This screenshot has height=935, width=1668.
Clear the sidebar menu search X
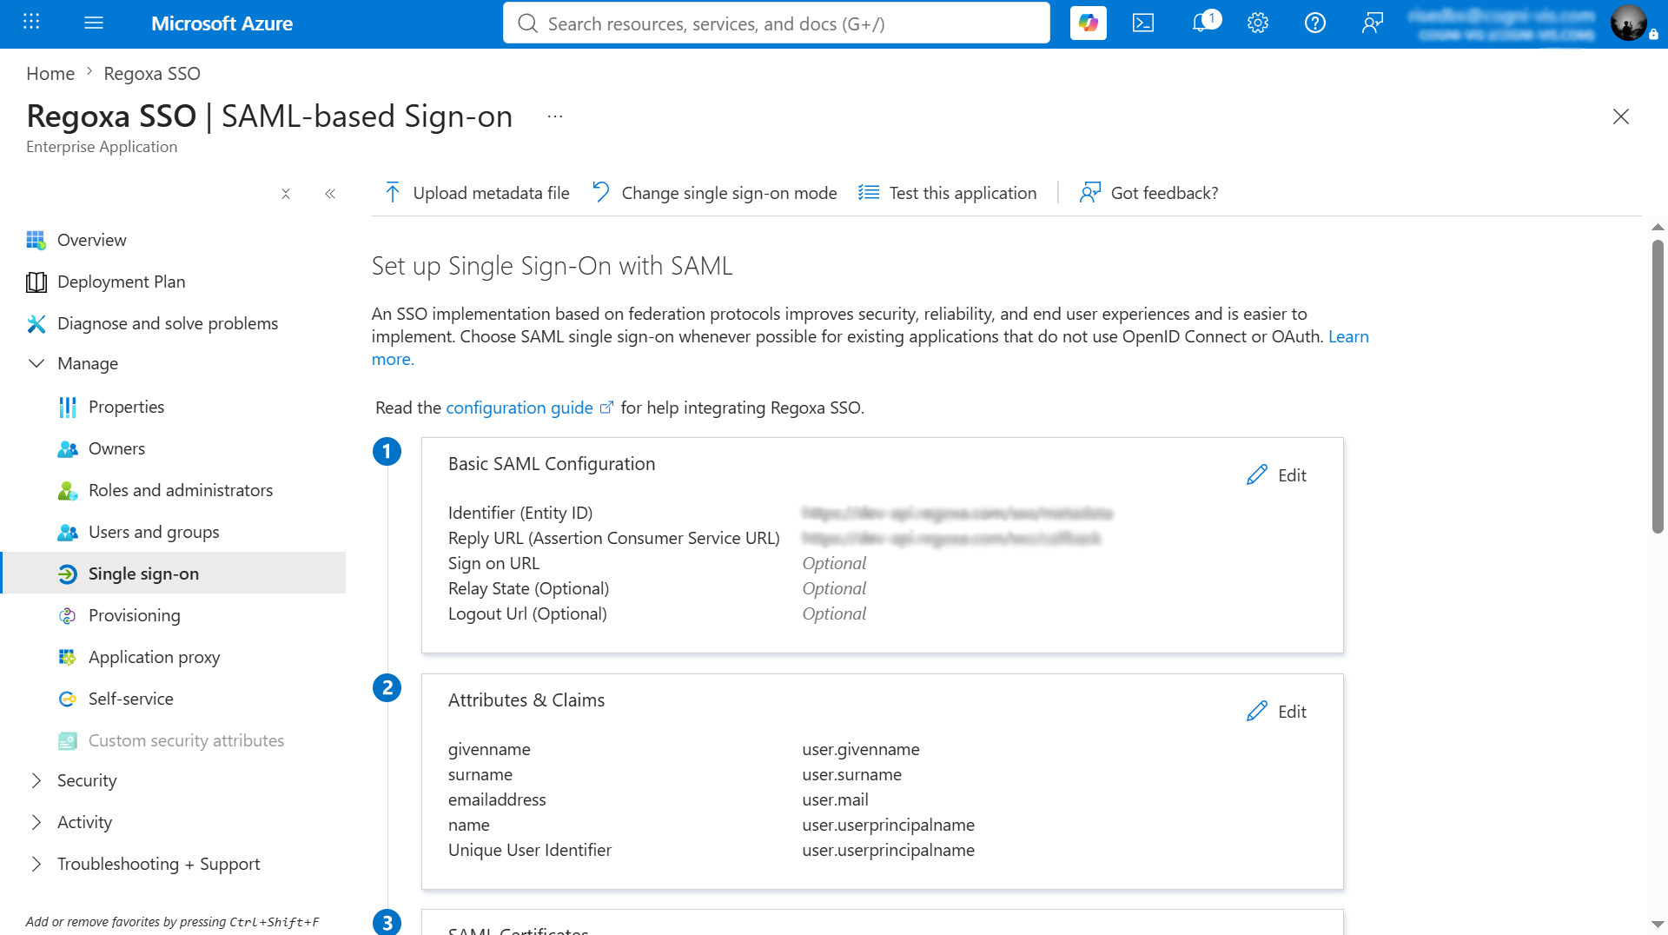pyautogui.click(x=286, y=194)
